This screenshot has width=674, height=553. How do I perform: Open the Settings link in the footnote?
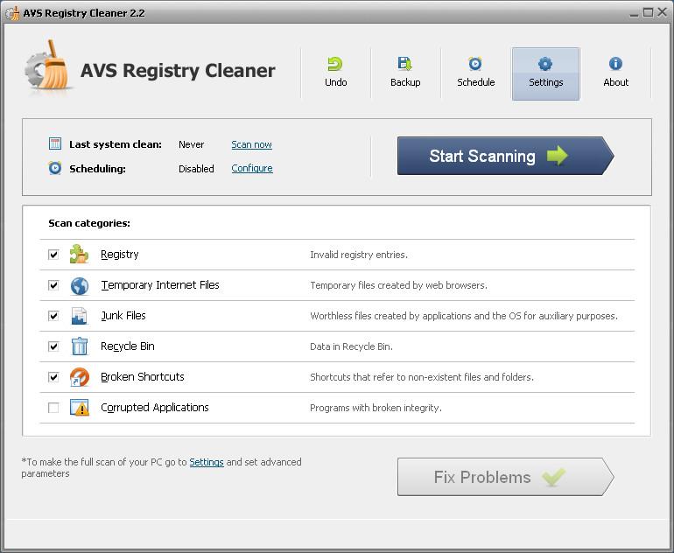[207, 462]
